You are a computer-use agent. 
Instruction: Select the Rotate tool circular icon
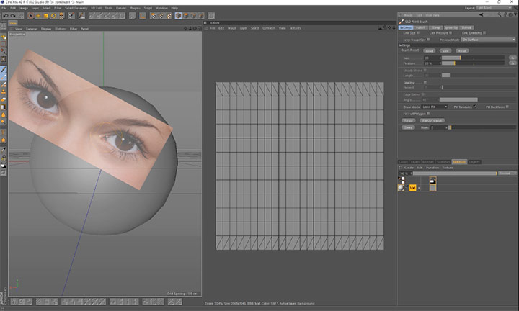point(53,16)
